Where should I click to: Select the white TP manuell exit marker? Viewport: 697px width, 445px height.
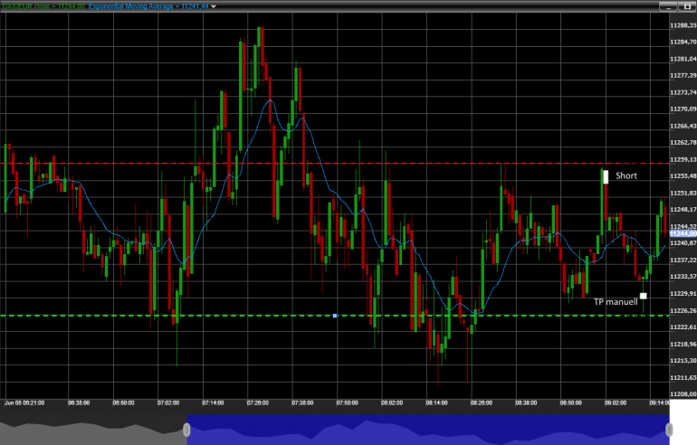(x=643, y=296)
